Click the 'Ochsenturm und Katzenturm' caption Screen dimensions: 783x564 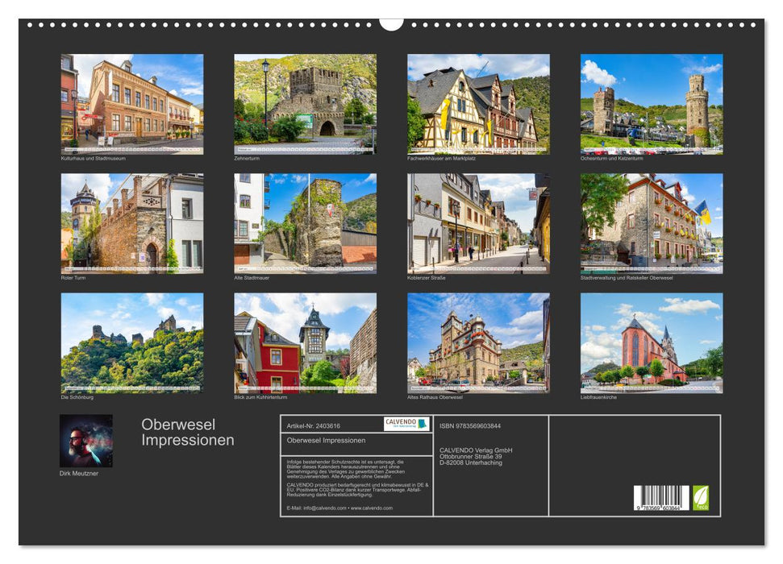612,159
